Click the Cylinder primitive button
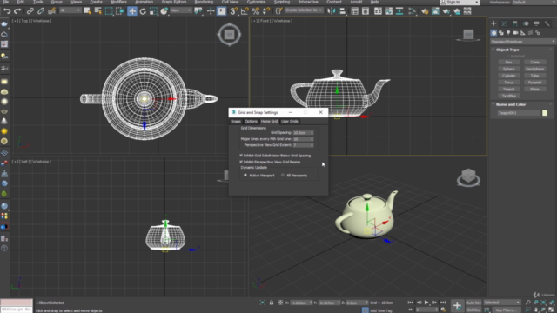This screenshot has height=313, width=557. (x=508, y=76)
